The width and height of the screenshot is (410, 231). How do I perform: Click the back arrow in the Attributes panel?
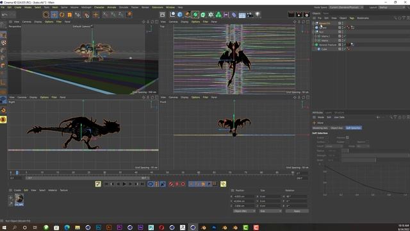click(378, 117)
